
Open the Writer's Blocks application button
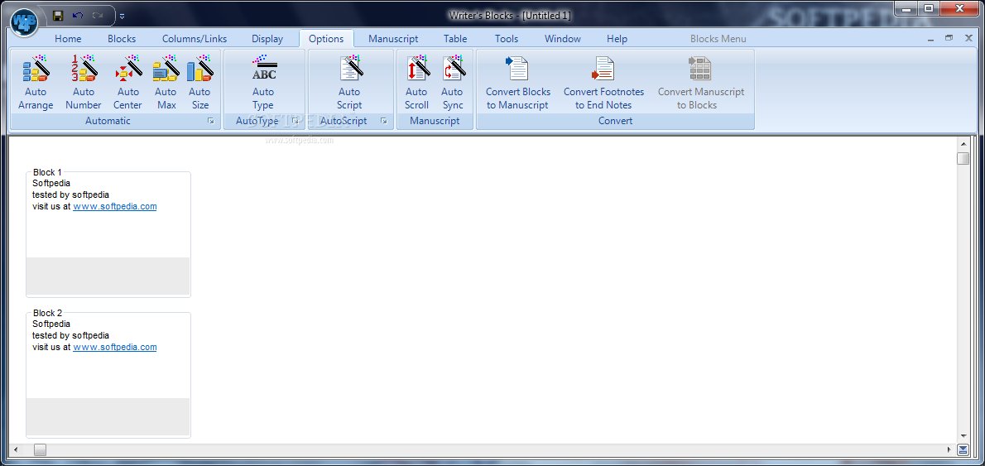coord(24,22)
